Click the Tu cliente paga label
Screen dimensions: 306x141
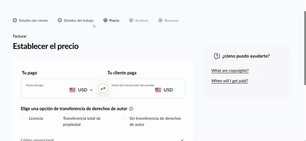pyautogui.click(x=122, y=73)
